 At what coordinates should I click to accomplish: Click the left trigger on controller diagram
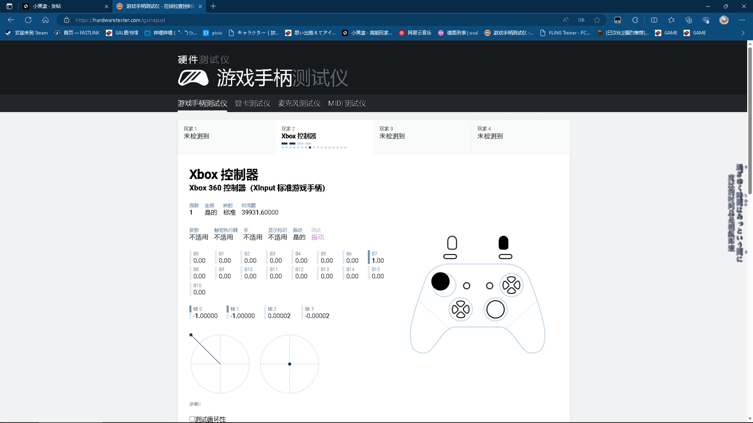pos(452,242)
